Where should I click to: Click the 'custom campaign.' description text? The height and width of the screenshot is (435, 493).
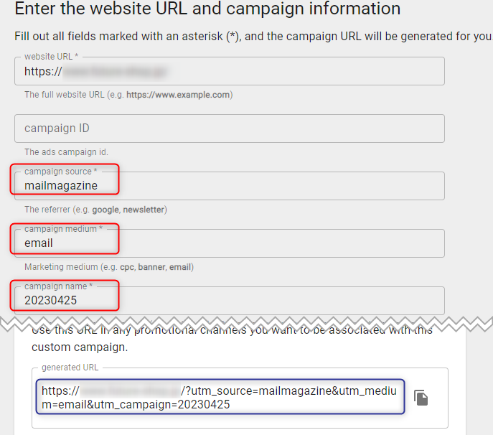80,347
